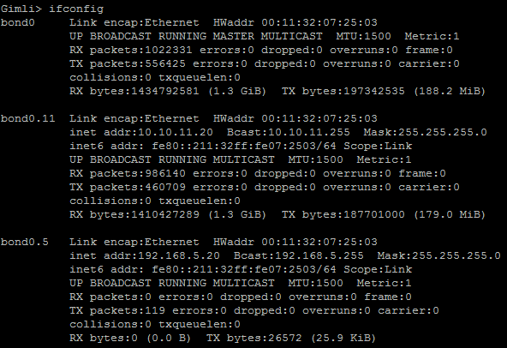Screen dimensions: 507x348
Task: Click the Mask:255.255.255.0 of bond0.5
Action: point(438,255)
